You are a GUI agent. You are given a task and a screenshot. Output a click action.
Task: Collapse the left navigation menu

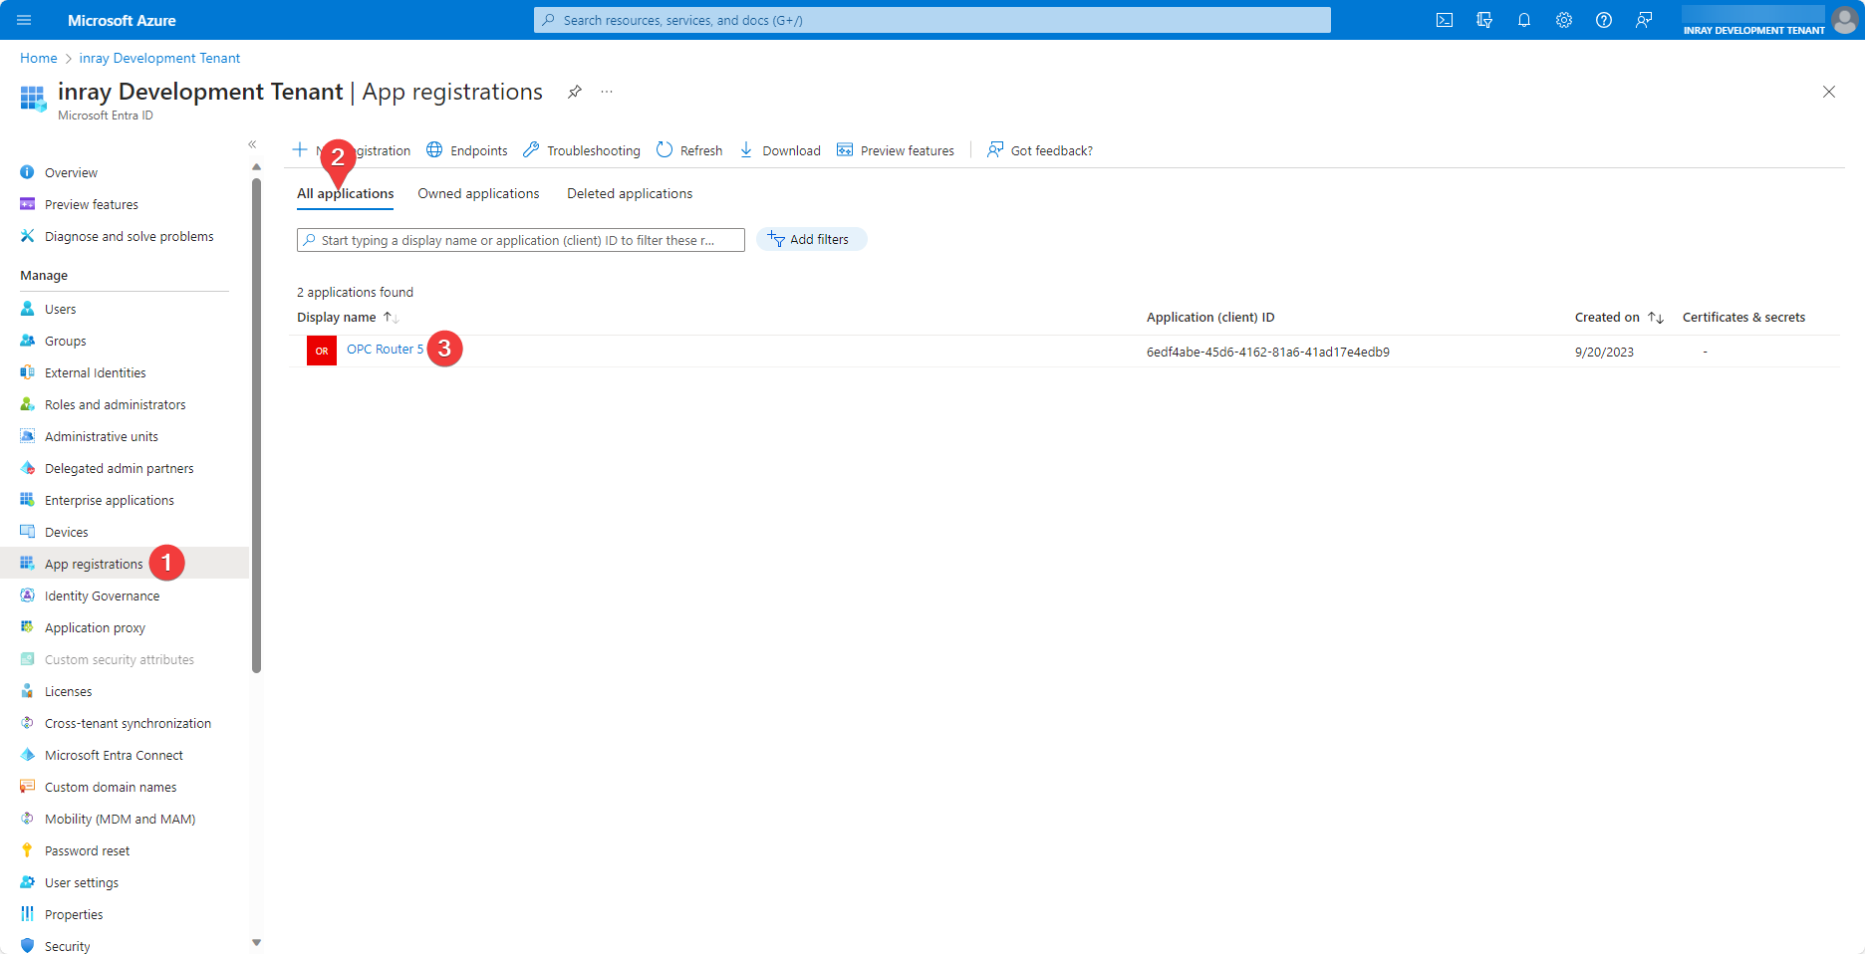coord(252,144)
